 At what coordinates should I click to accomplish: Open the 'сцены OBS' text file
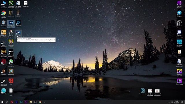pos(25,4)
